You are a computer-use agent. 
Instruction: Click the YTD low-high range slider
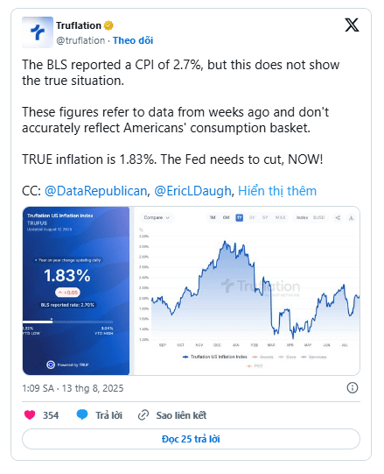pos(68,322)
